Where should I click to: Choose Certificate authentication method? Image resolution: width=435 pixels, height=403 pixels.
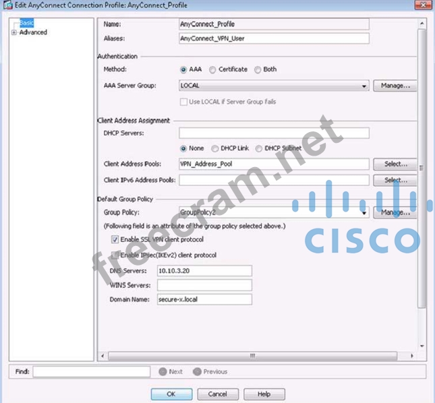click(213, 69)
